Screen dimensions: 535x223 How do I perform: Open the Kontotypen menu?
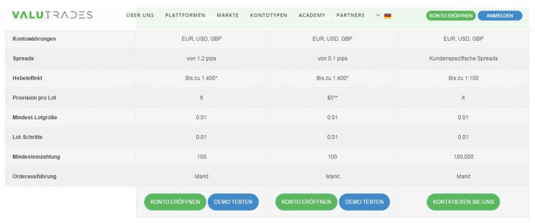[x=269, y=15]
